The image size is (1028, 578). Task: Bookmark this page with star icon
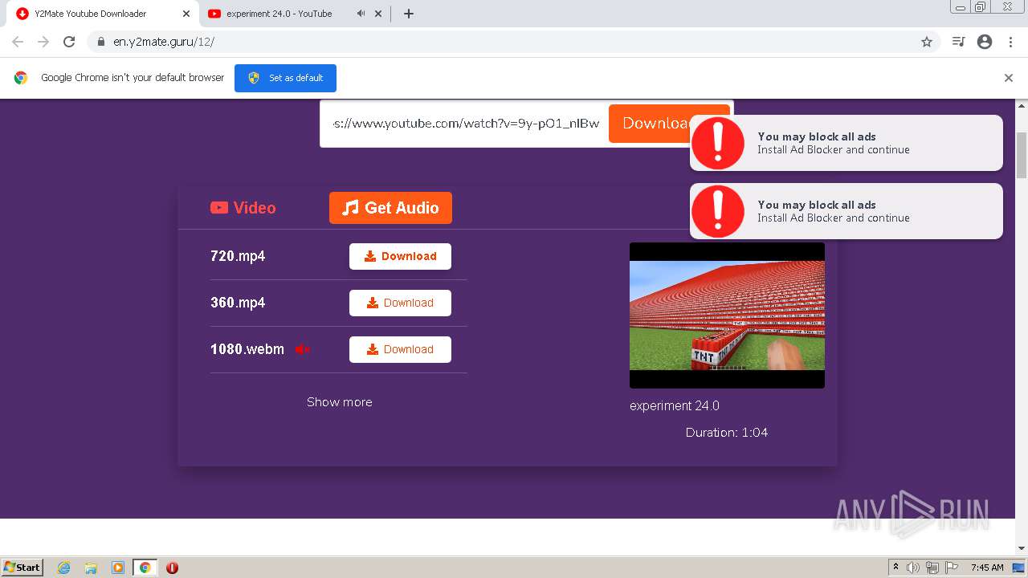pyautogui.click(x=927, y=42)
